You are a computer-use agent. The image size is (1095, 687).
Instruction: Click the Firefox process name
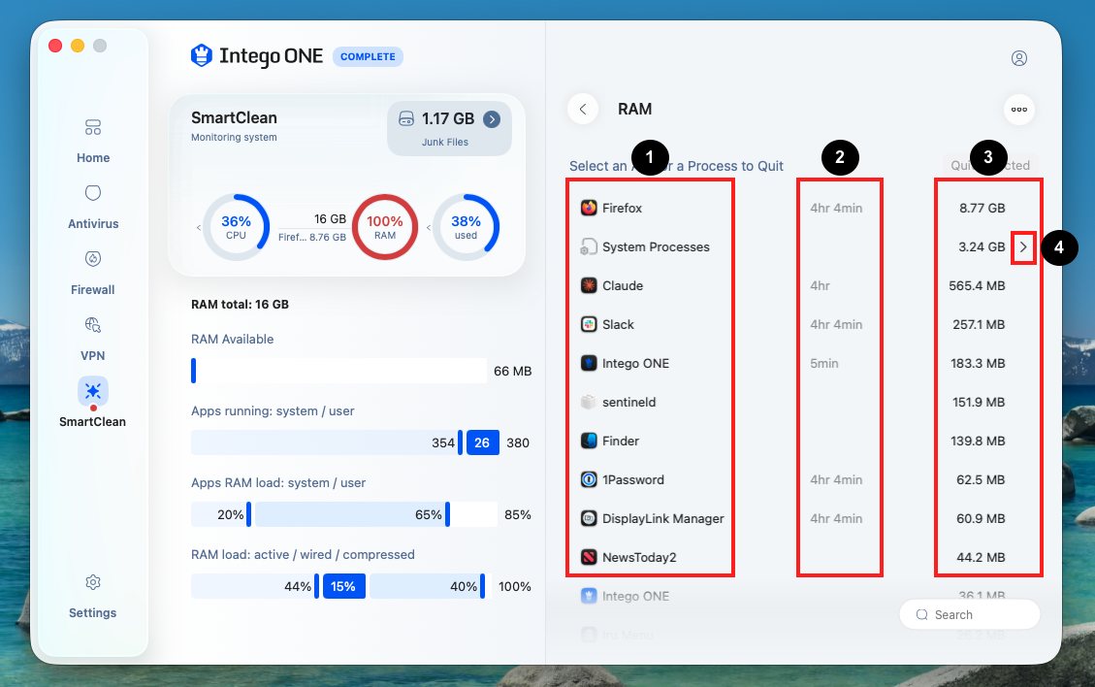(x=622, y=209)
